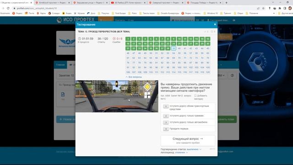Screen dimensions: 293x165
Task: Go to question 60 in the grid
Action: (x=208, y=53)
